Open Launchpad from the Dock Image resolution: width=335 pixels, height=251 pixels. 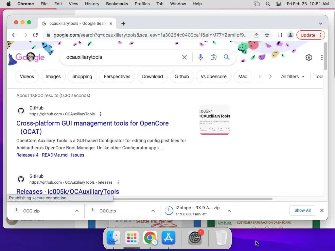click(x=132, y=238)
